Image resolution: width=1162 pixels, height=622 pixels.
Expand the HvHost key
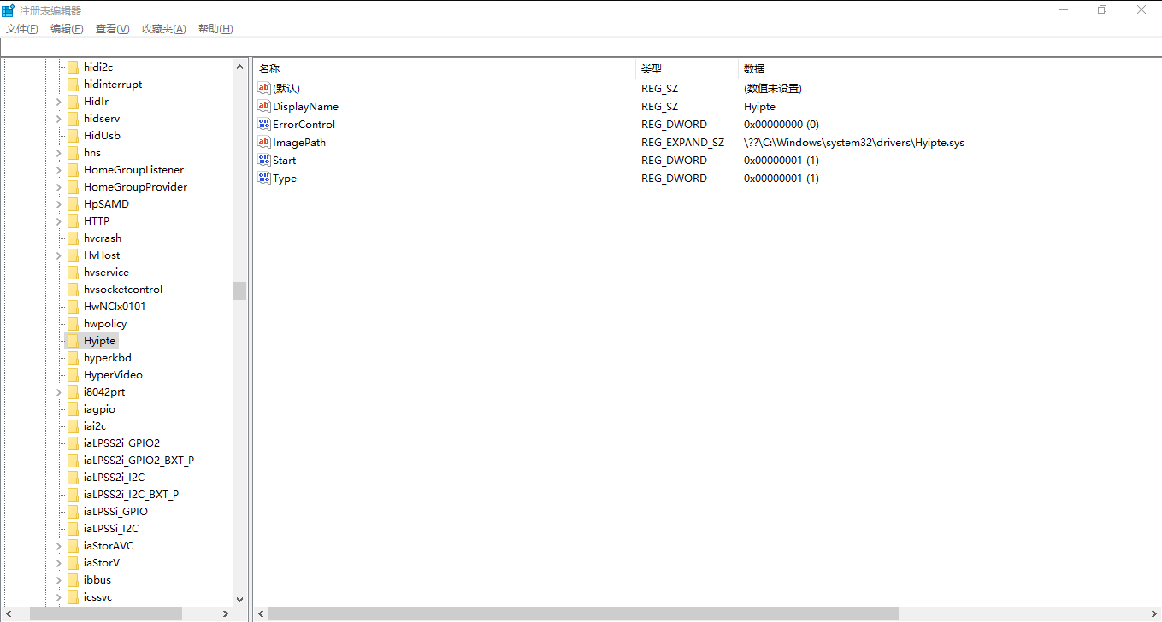click(x=58, y=255)
